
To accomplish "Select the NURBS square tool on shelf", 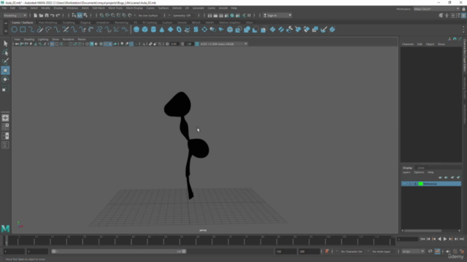I will [x=23, y=29].
